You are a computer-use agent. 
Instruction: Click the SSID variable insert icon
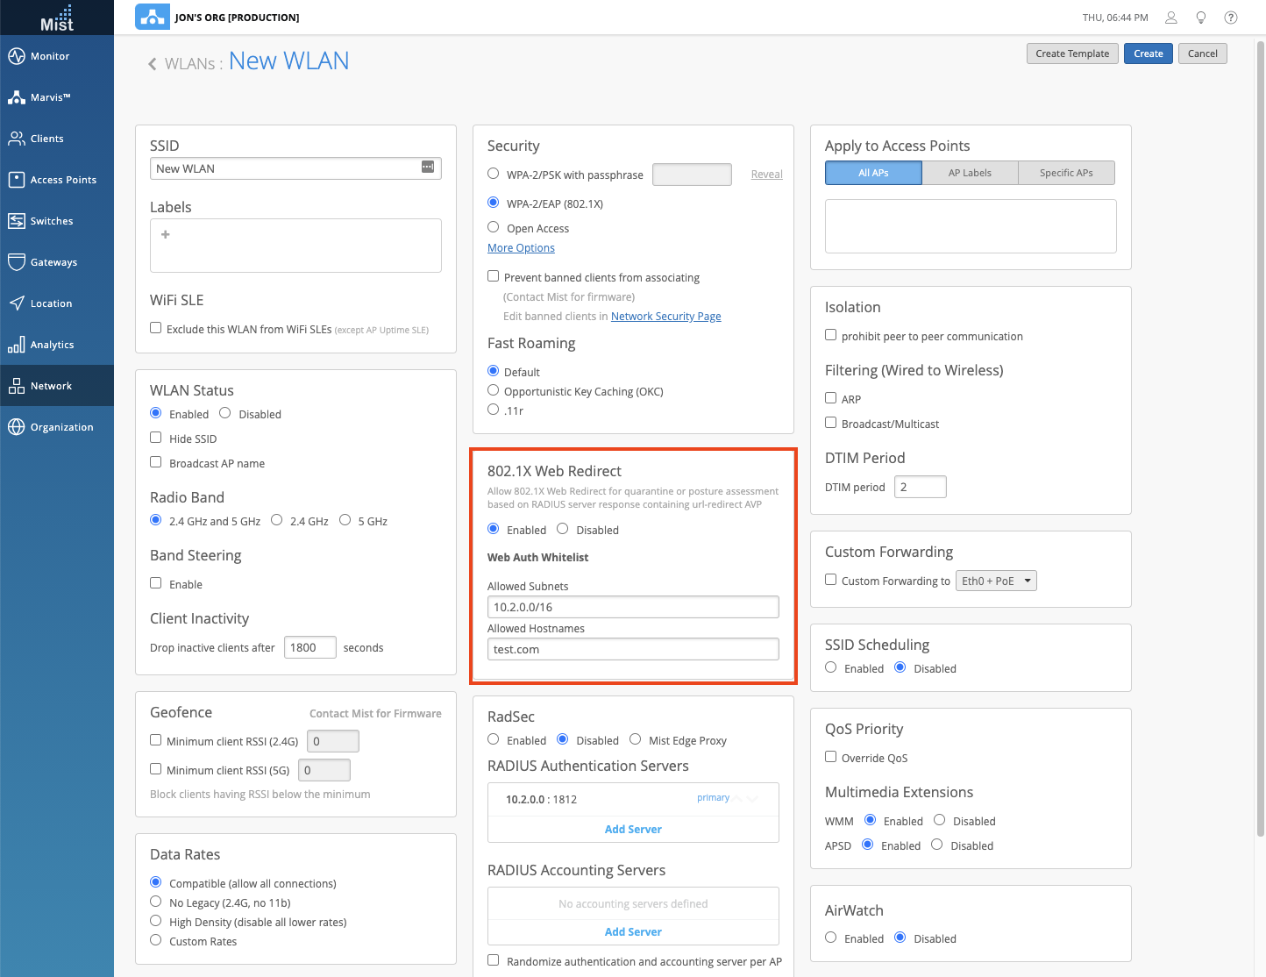tap(428, 168)
